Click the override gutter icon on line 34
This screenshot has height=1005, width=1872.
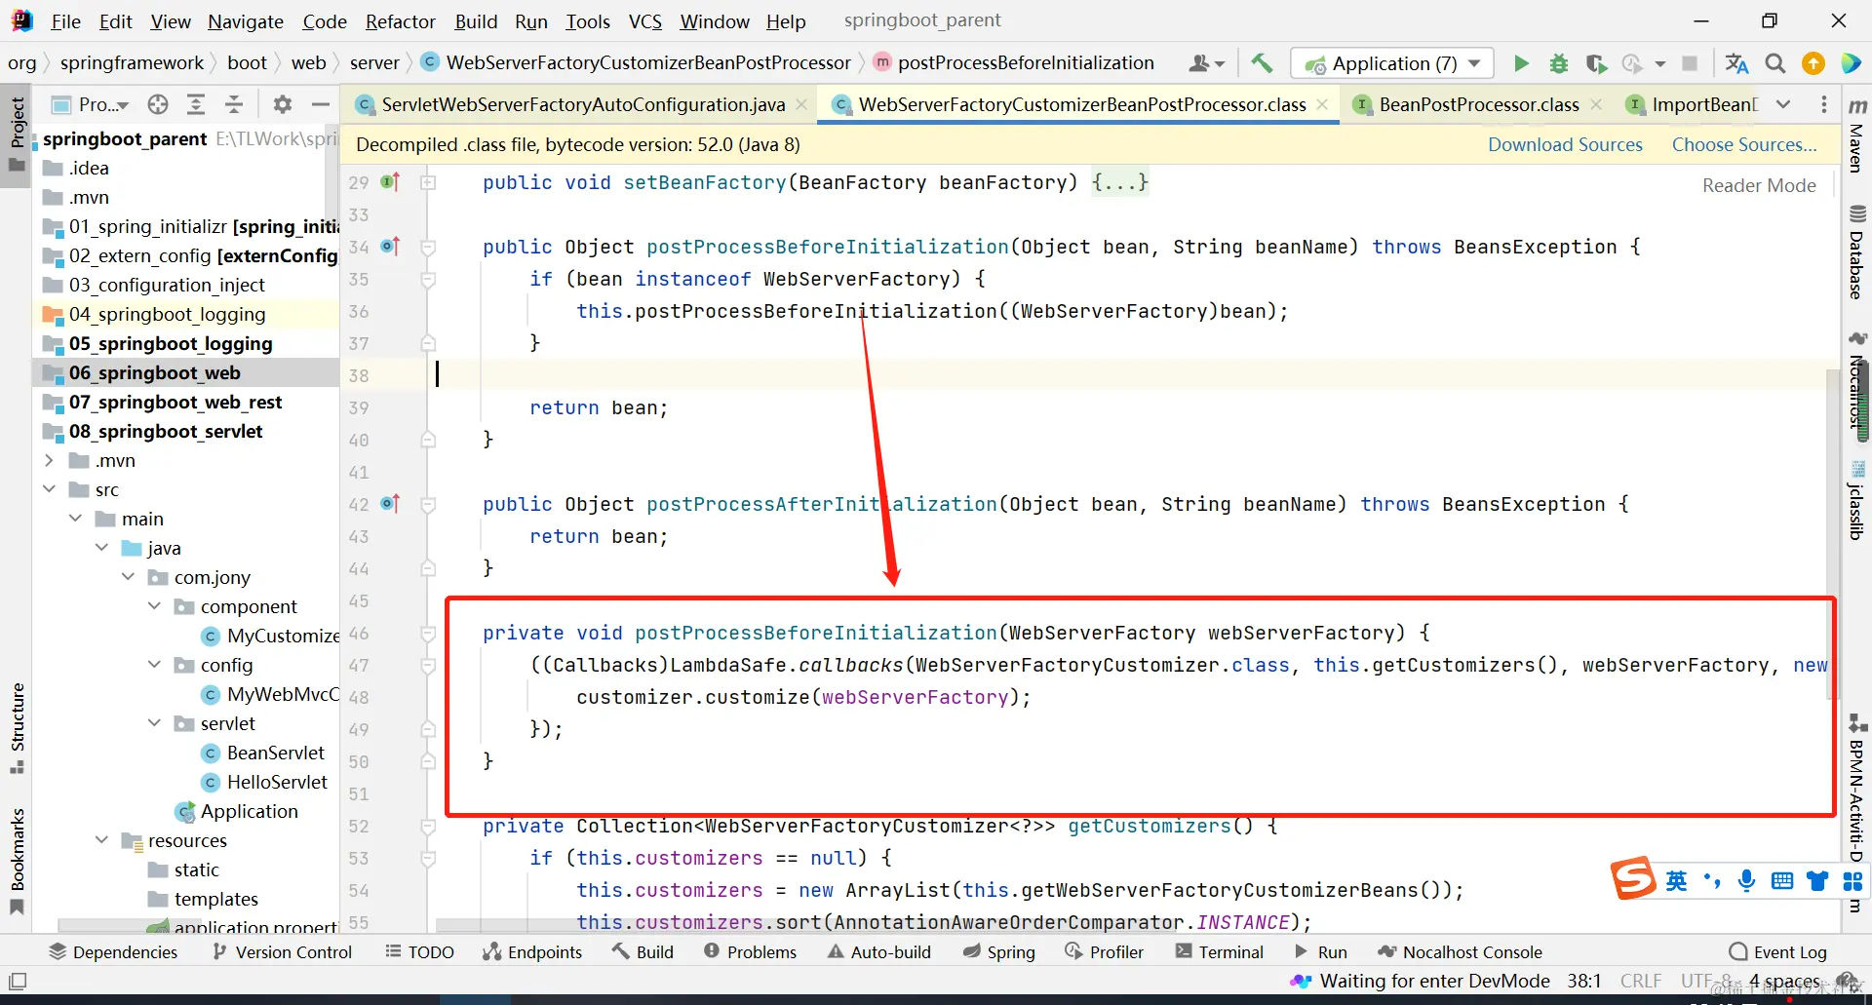(x=390, y=247)
